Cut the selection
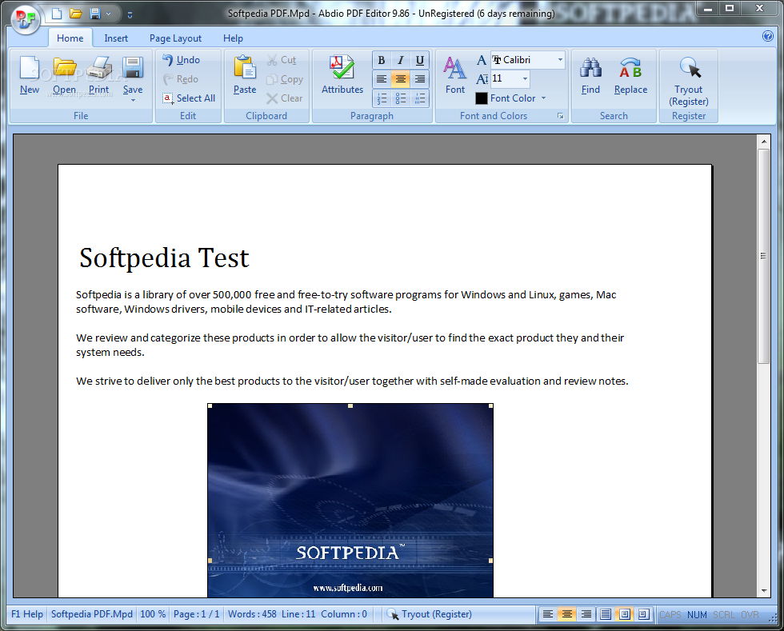Screen dimensions: 784x631 (x=282, y=60)
